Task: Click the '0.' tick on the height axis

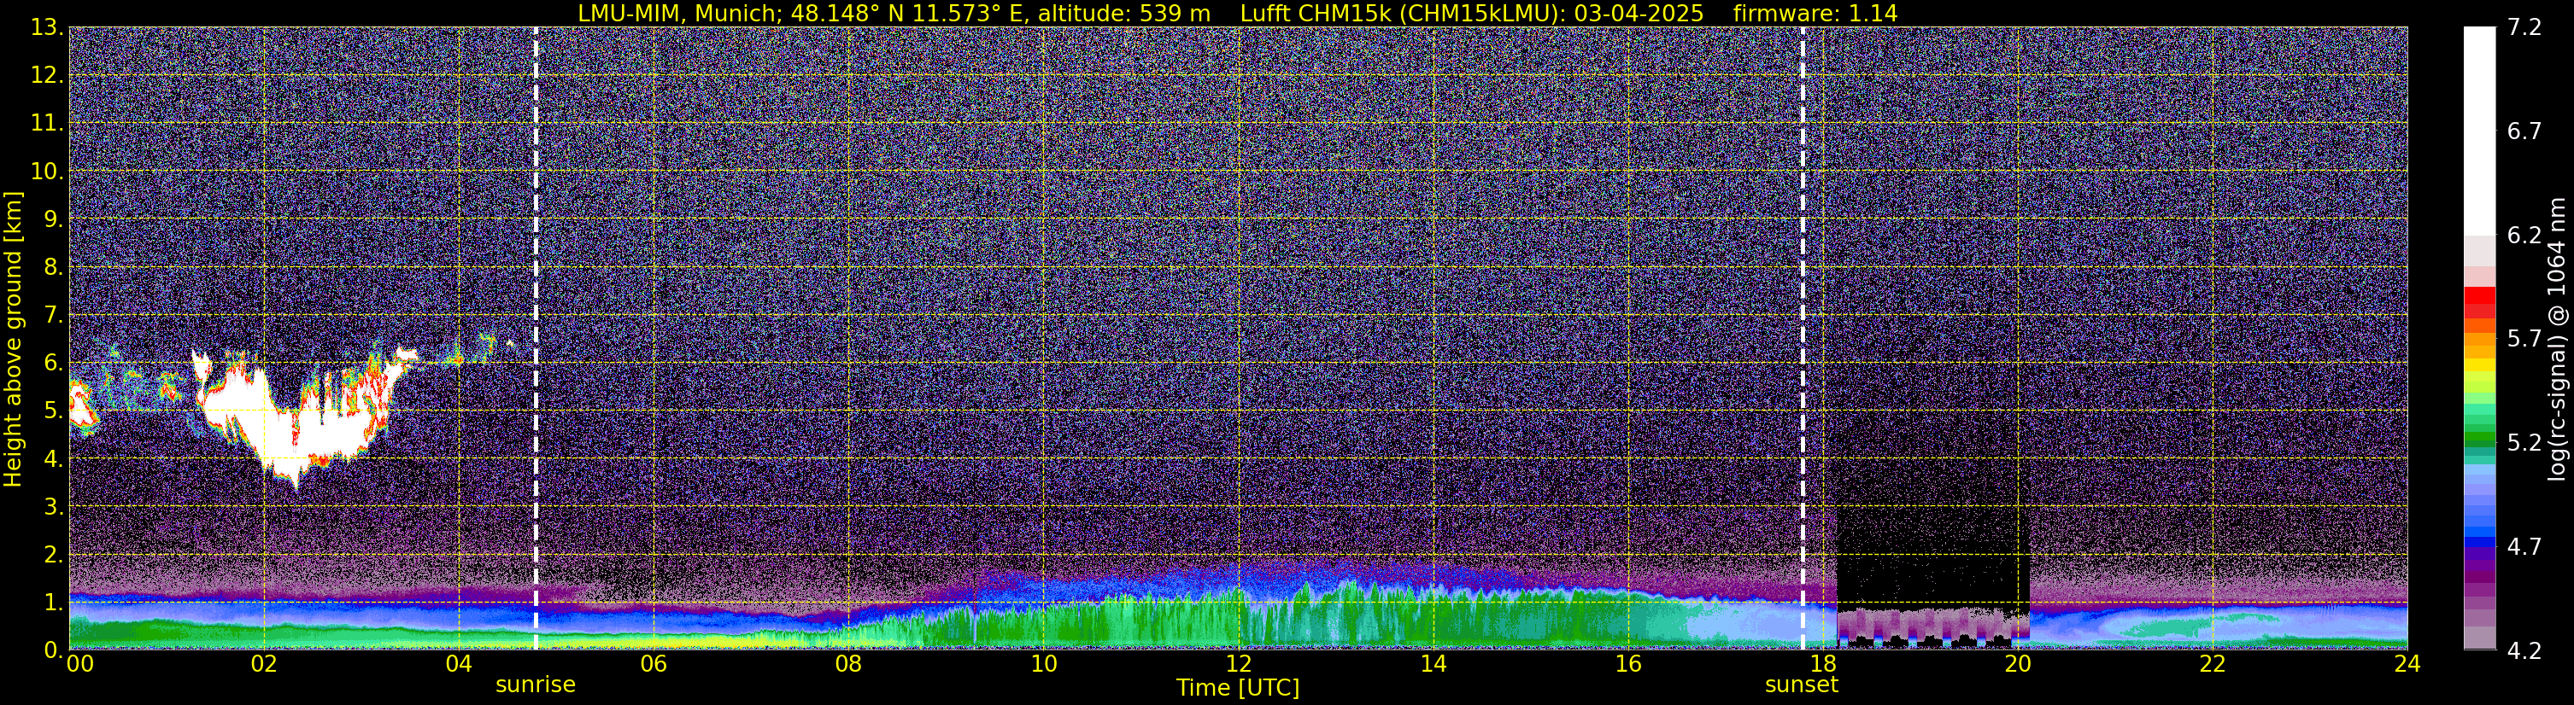Action: point(54,650)
